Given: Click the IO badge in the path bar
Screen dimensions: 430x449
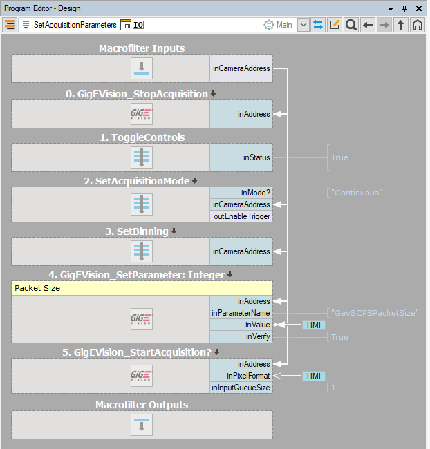Looking at the screenshot, I should [138, 25].
